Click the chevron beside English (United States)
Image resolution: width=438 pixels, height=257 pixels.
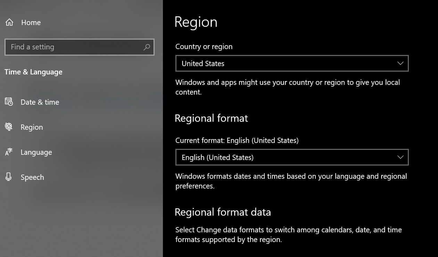(x=400, y=157)
